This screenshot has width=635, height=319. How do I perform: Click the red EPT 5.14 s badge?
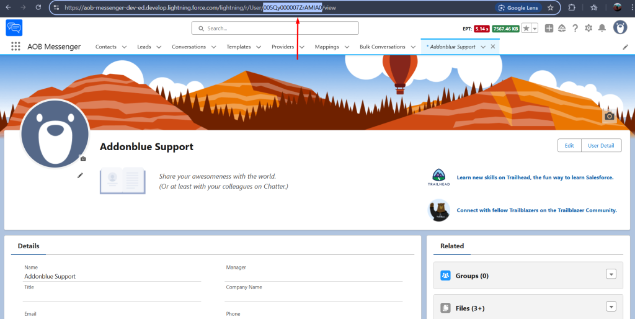(x=481, y=29)
